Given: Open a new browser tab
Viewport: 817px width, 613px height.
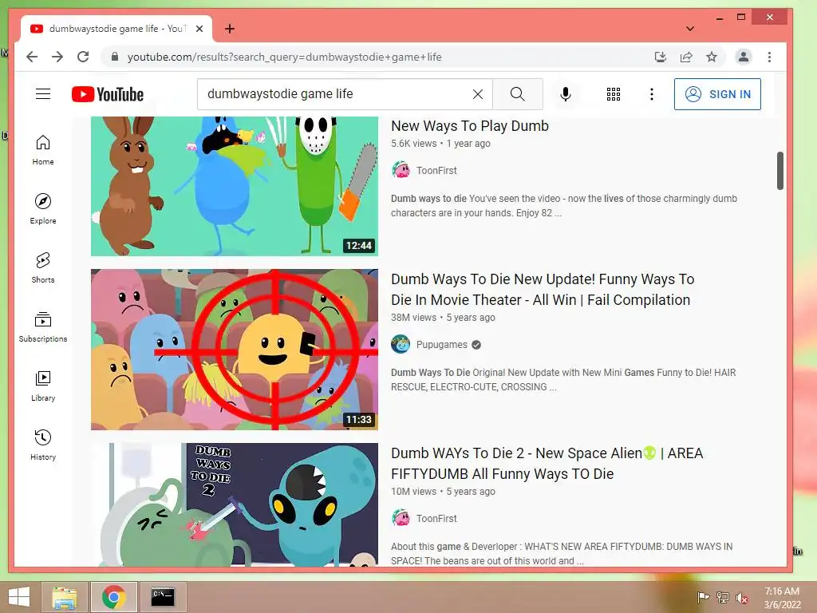Looking at the screenshot, I should click(229, 29).
